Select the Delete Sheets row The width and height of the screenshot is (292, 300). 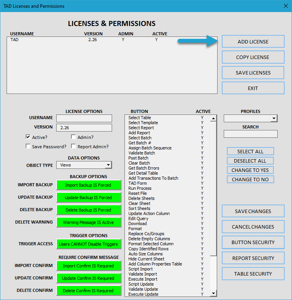click(167, 198)
